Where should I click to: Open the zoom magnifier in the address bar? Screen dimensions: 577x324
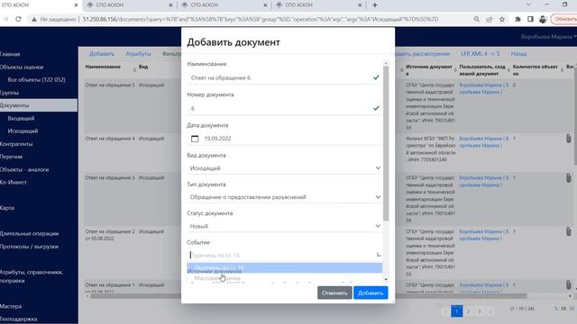click(477, 19)
